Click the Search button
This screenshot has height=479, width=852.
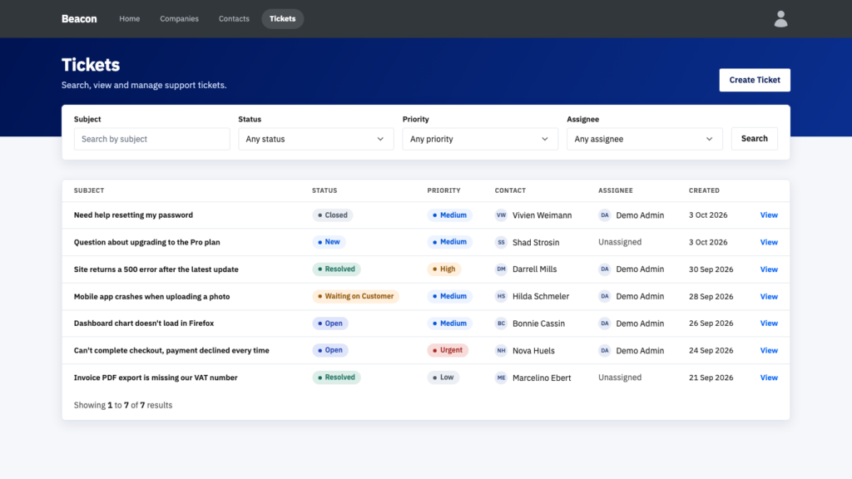[x=754, y=139]
